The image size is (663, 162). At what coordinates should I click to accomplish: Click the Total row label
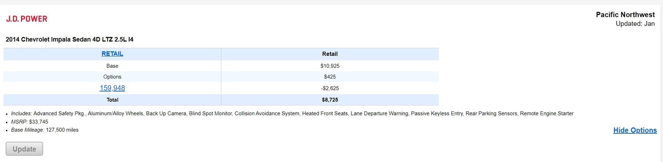point(112,100)
